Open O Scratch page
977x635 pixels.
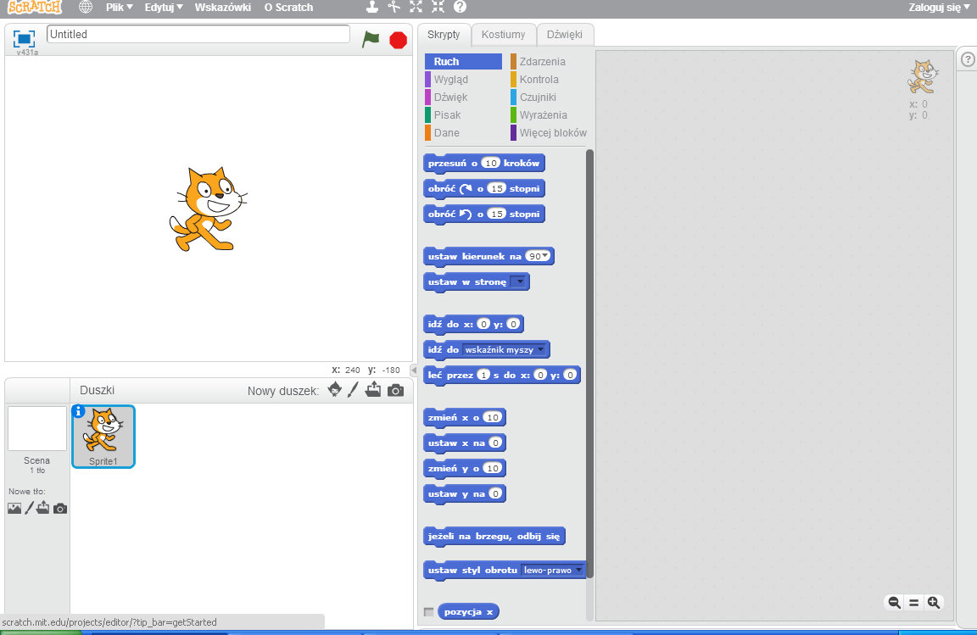tap(288, 8)
